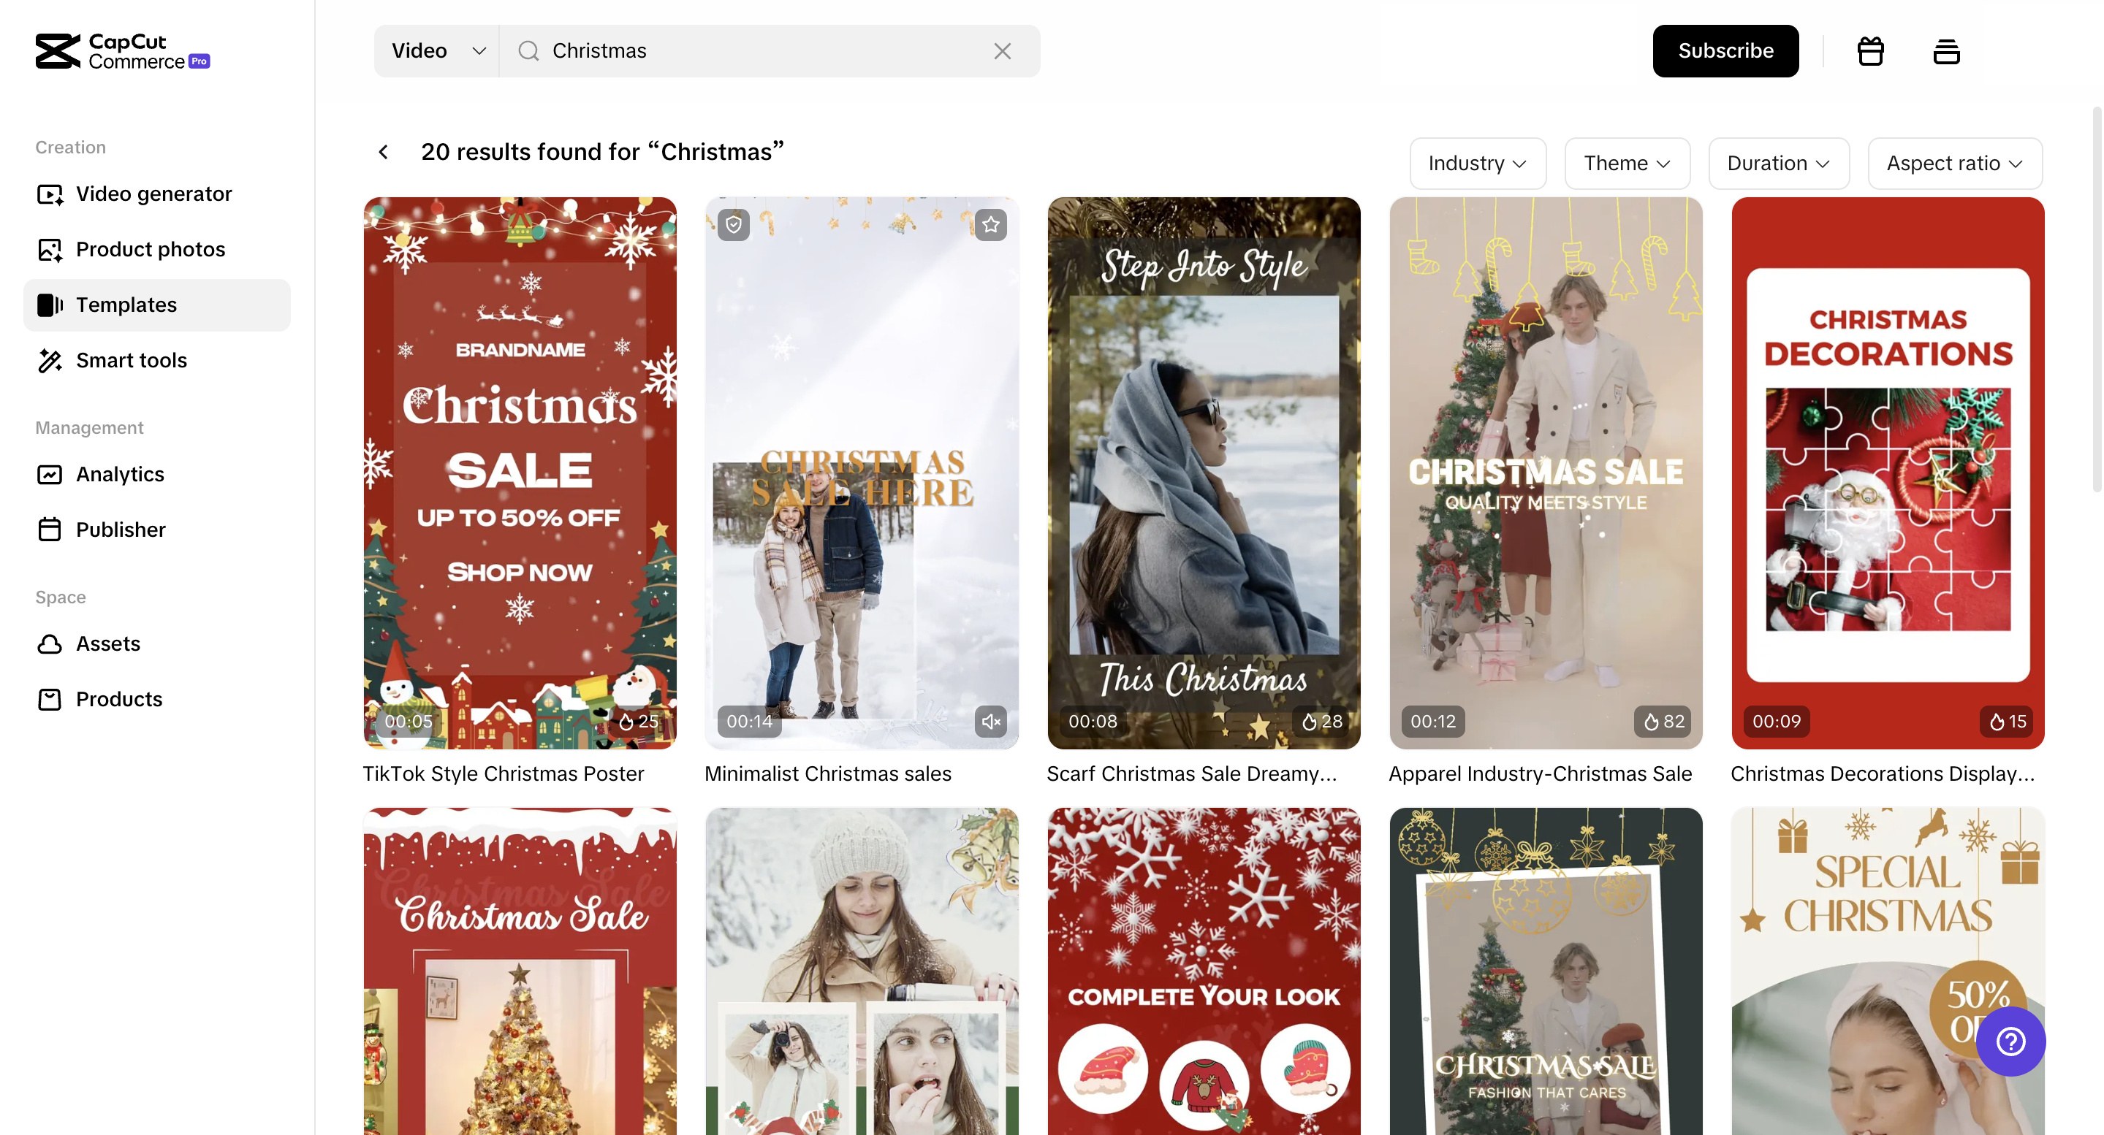Image resolution: width=2104 pixels, height=1135 pixels.
Task: Favorite the Minimalist Christmas sales template
Action: click(991, 223)
